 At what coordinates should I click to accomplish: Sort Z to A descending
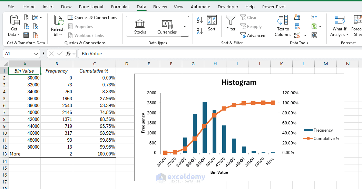click(200, 31)
